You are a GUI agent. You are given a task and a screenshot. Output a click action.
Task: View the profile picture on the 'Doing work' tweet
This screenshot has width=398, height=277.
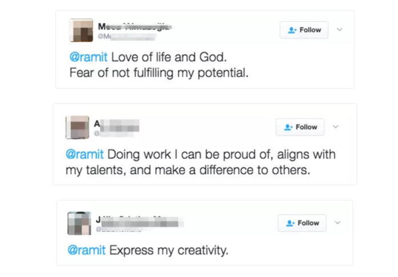tap(78, 127)
